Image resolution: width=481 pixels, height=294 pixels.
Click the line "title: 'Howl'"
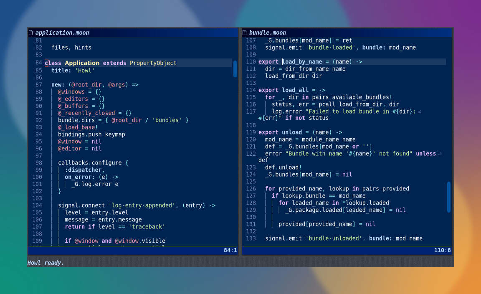(x=73, y=70)
